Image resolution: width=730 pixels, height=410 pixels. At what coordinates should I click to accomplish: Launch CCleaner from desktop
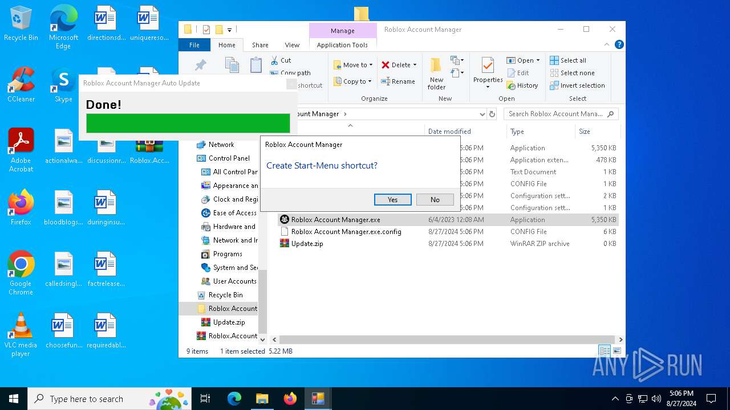21,85
